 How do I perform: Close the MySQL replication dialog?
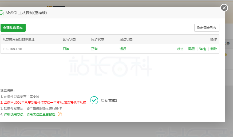click(x=224, y=8)
